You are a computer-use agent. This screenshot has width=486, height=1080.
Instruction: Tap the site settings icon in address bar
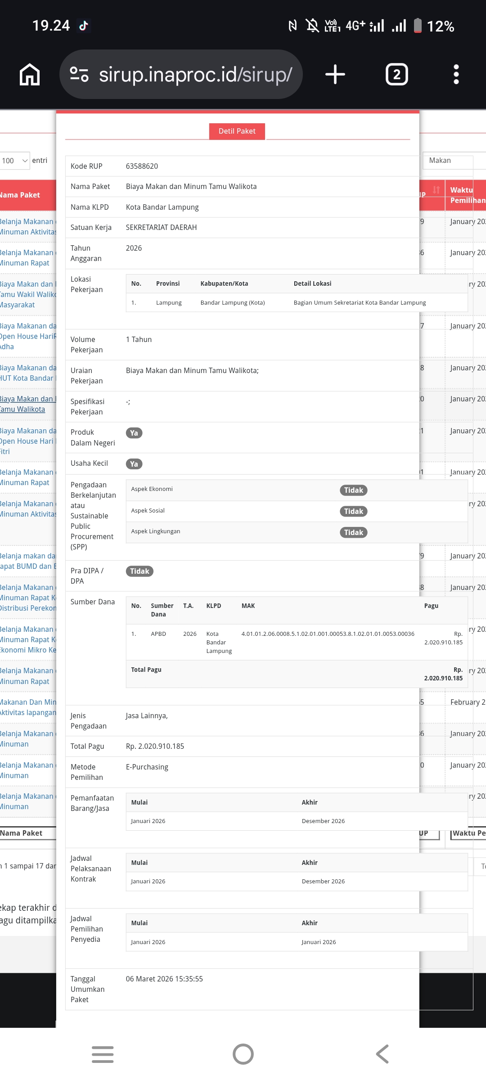pos(79,74)
